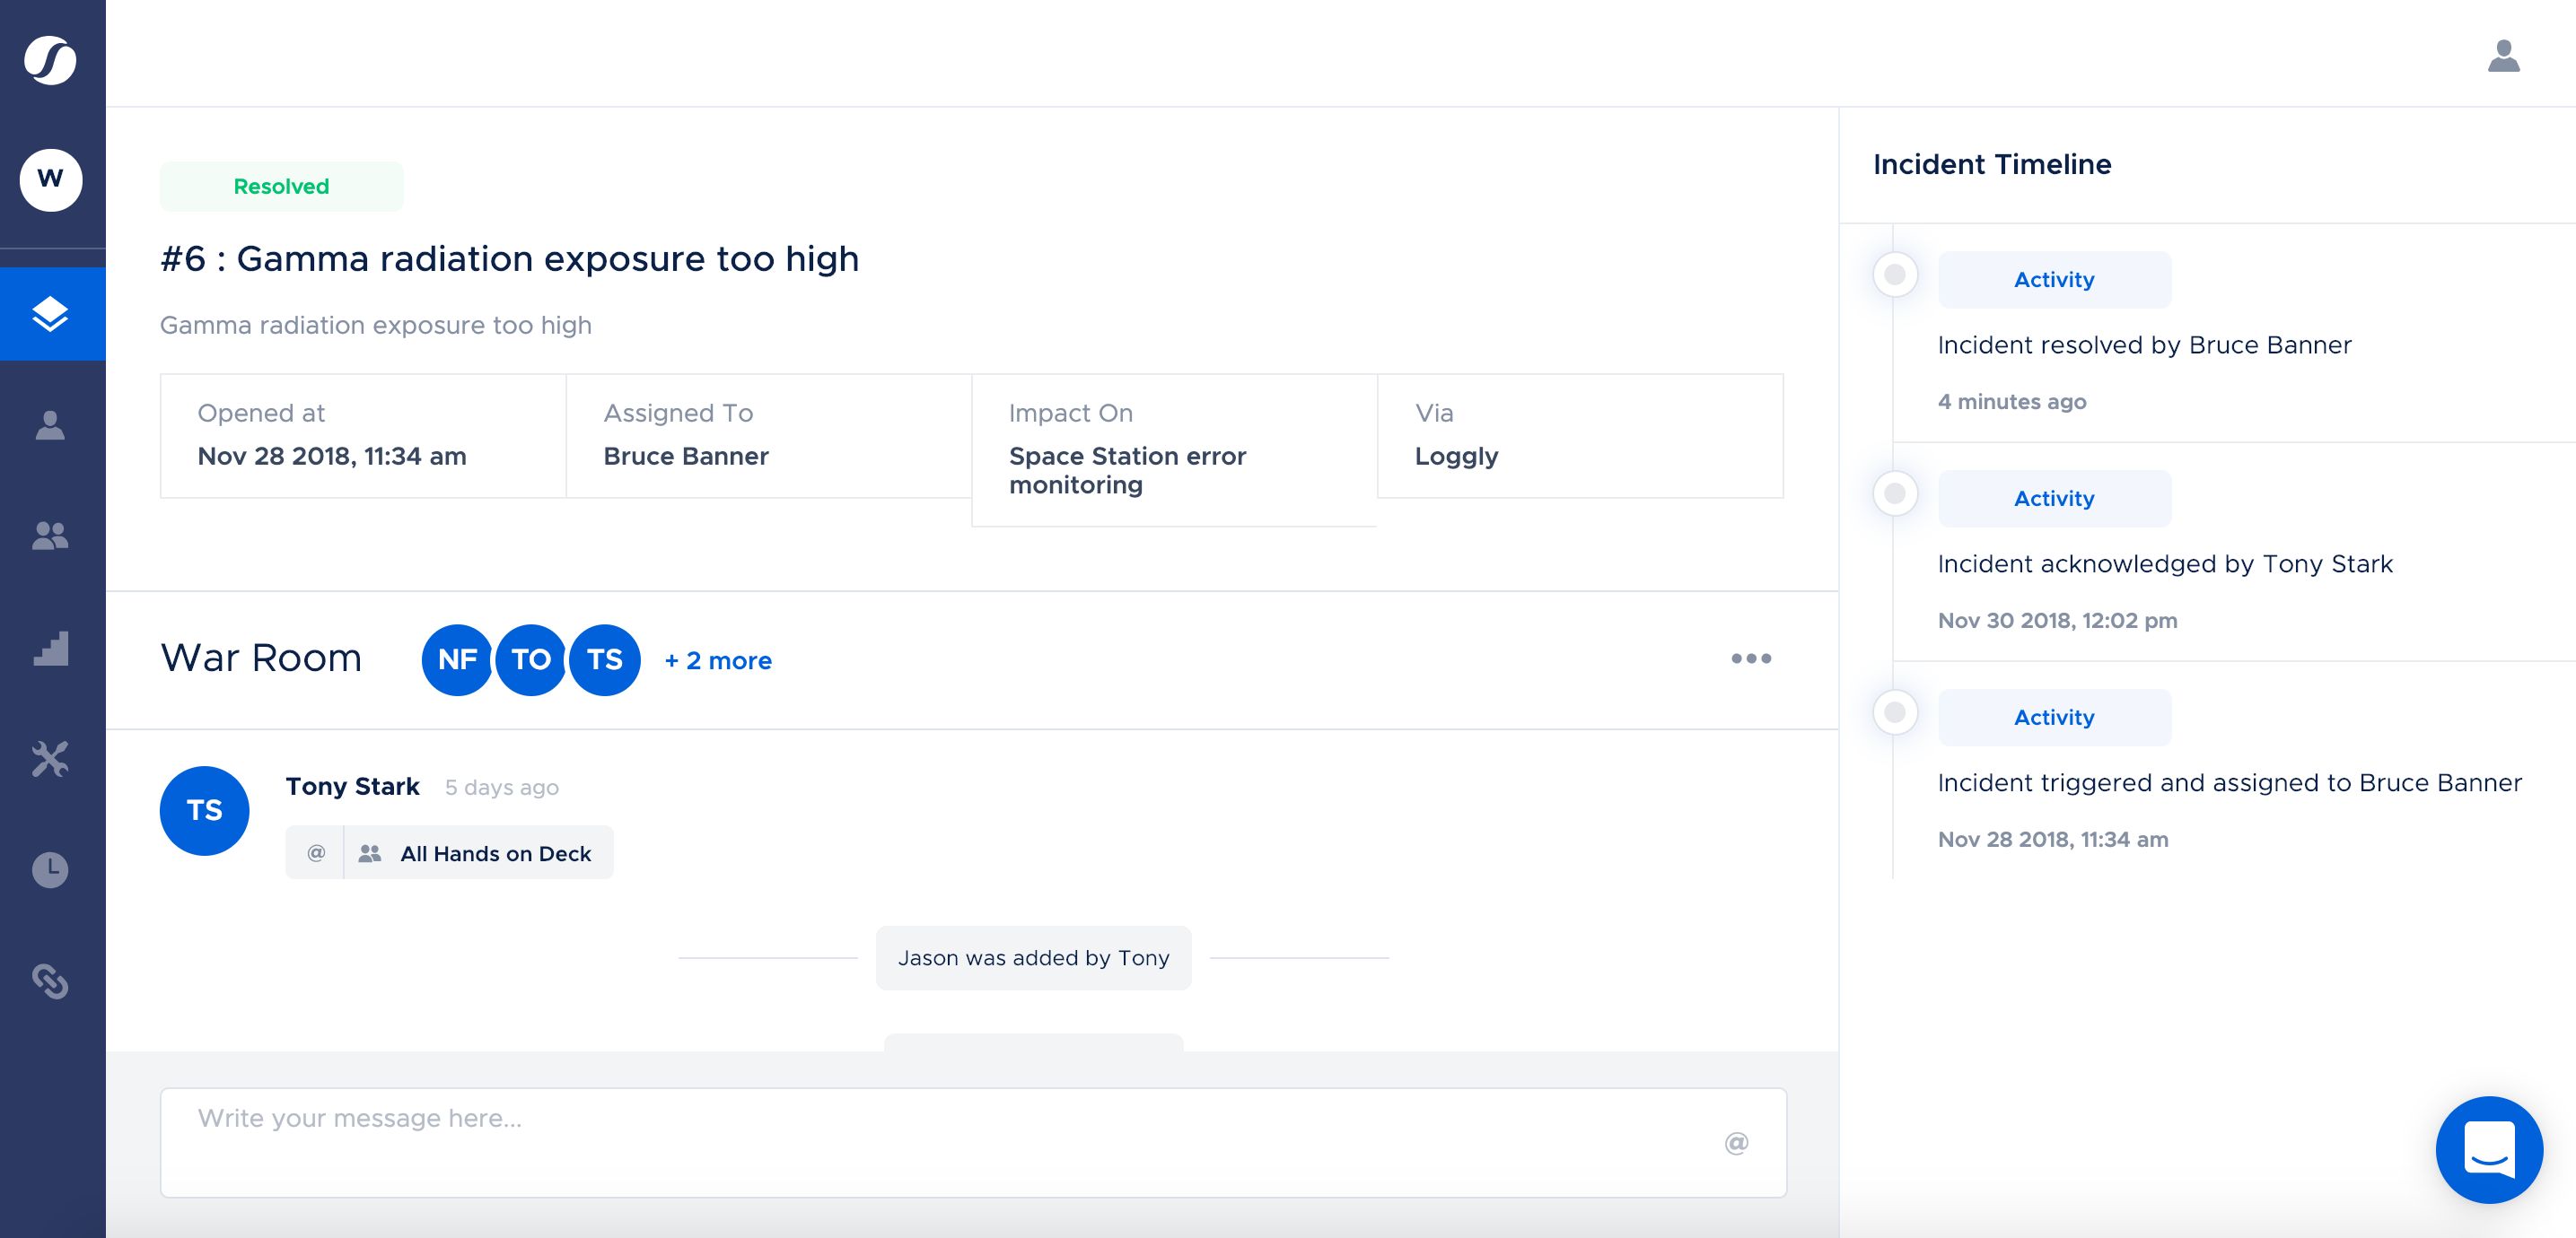Open the incidents layers icon in the sidebar
Screen dimensions: 2576x1238
[50, 314]
